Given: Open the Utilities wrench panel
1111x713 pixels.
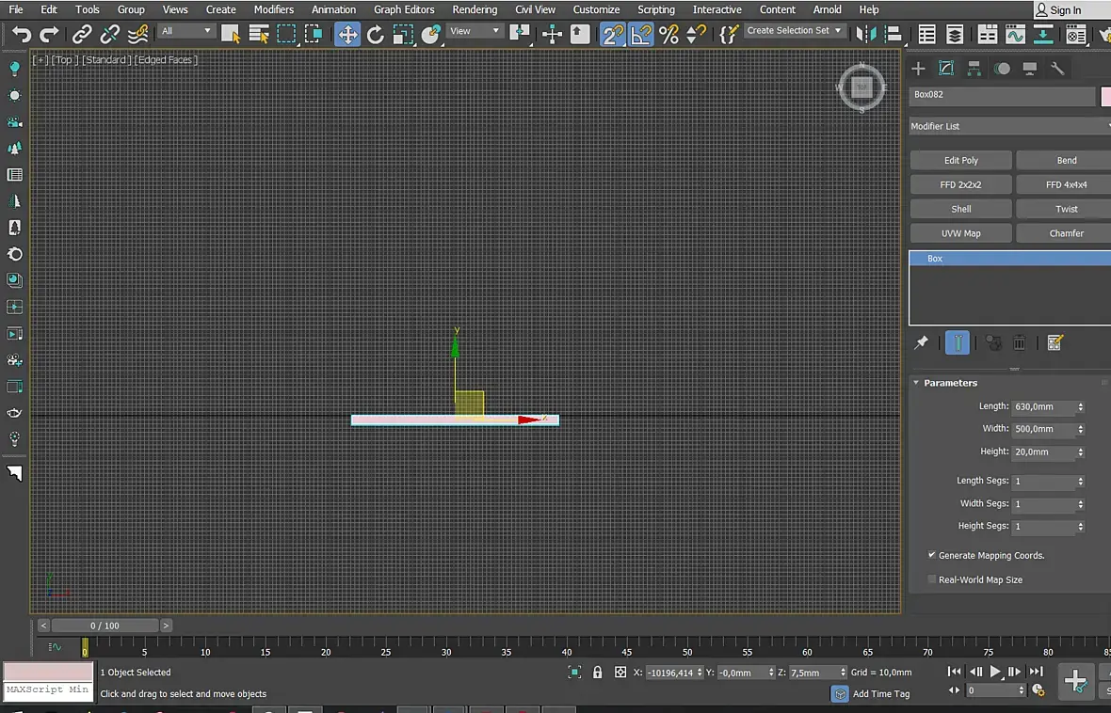Looking at the screenshot, I should pyautogui.click(x=1057, y=69).
